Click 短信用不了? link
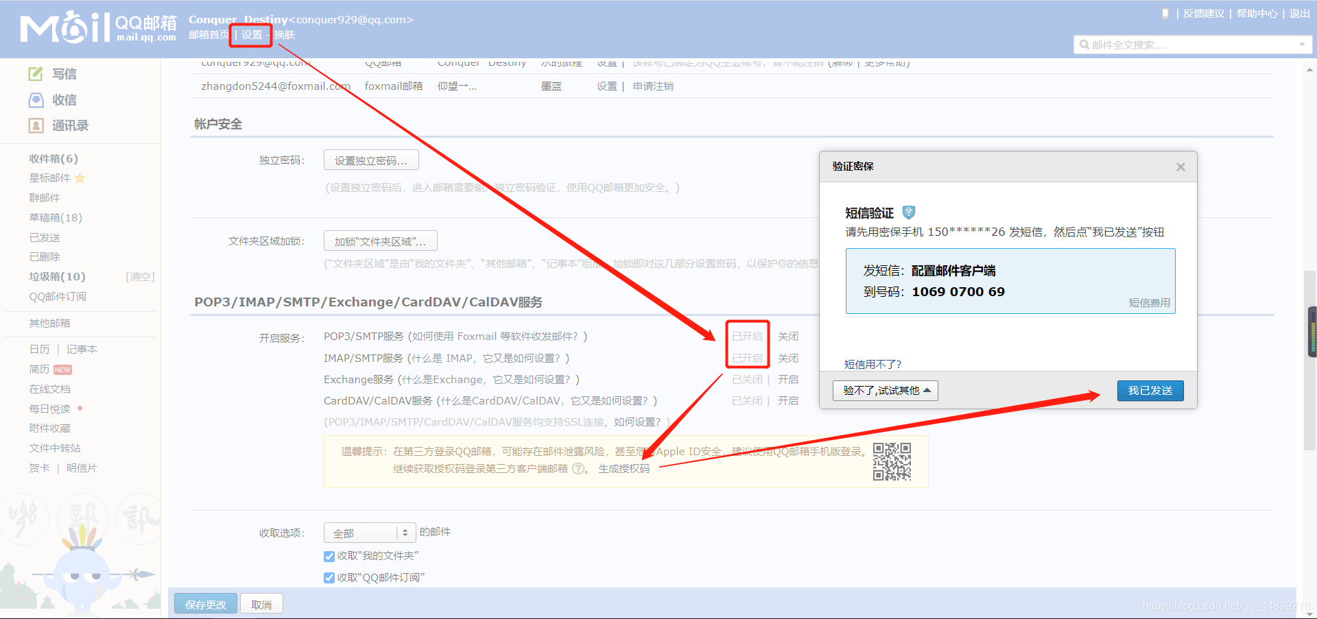1317x619 pixels. click(x=873, y=365)
